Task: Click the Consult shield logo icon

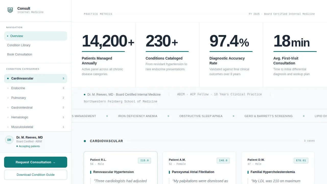Action: 10,10
